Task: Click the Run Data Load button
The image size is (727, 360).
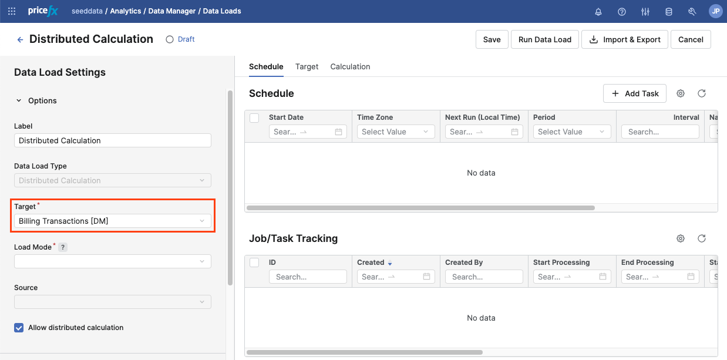Action: (544, 39)
